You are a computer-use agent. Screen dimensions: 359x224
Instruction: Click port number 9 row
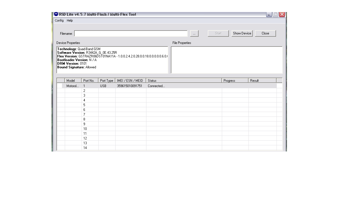click(169, 124)
